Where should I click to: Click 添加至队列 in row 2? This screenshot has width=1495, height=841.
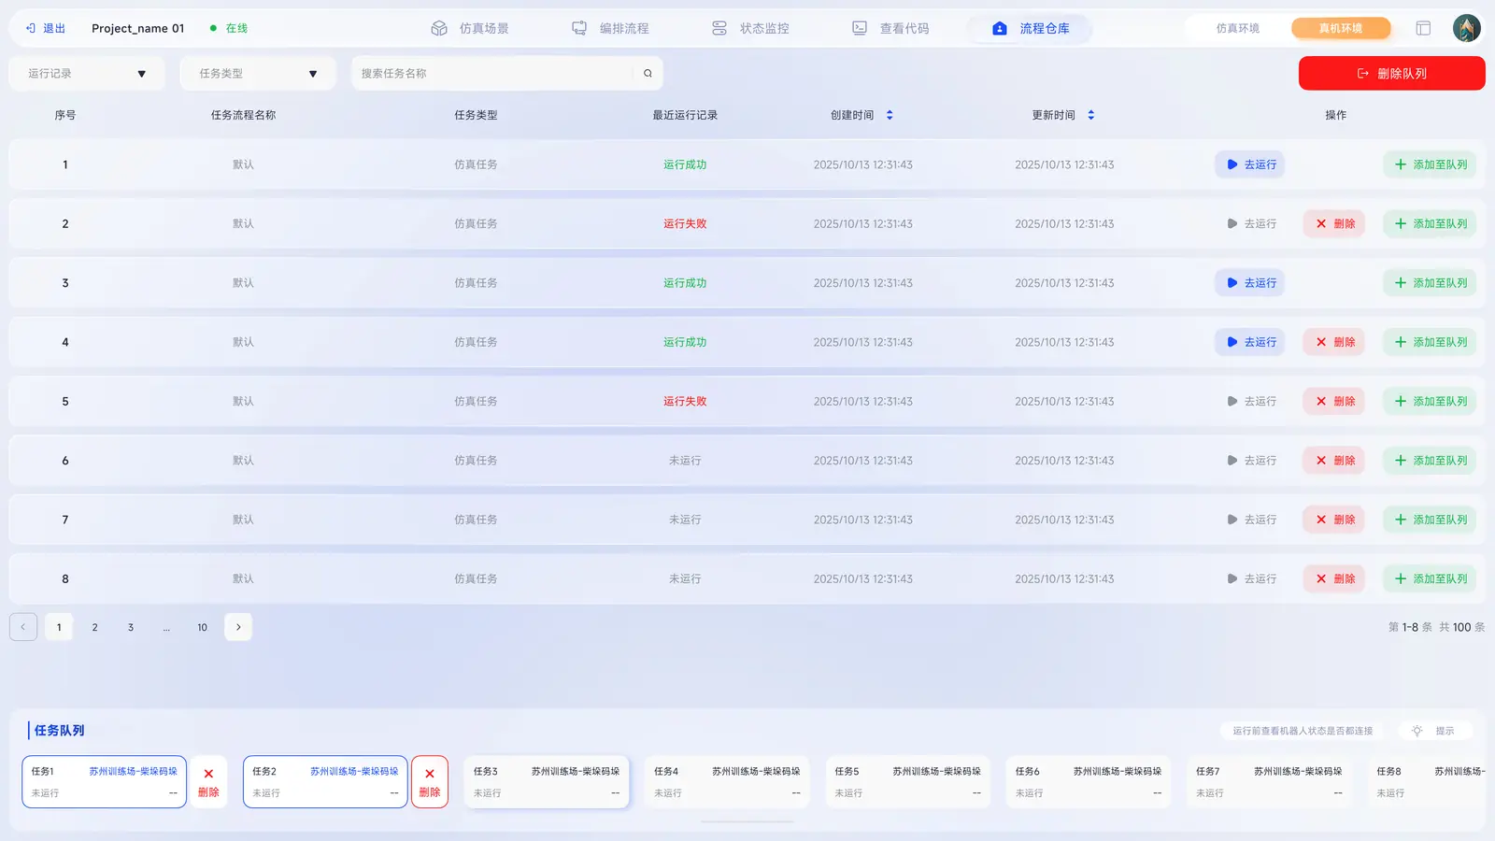coord(1430,224)
